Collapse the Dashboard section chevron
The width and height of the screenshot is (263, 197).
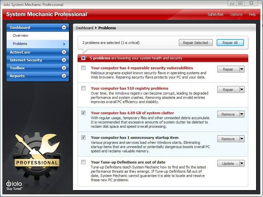(x=64, y=28)
